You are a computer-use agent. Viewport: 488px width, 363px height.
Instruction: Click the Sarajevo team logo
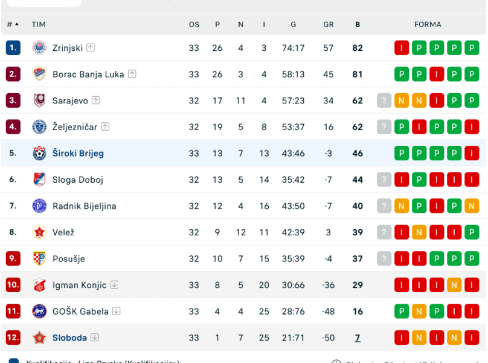pos(39,100)
